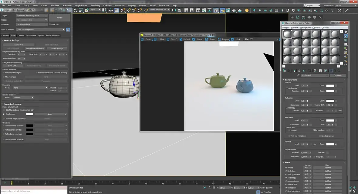
Task: Click the lock icon beside View to Render
Action: coord(68,30)
